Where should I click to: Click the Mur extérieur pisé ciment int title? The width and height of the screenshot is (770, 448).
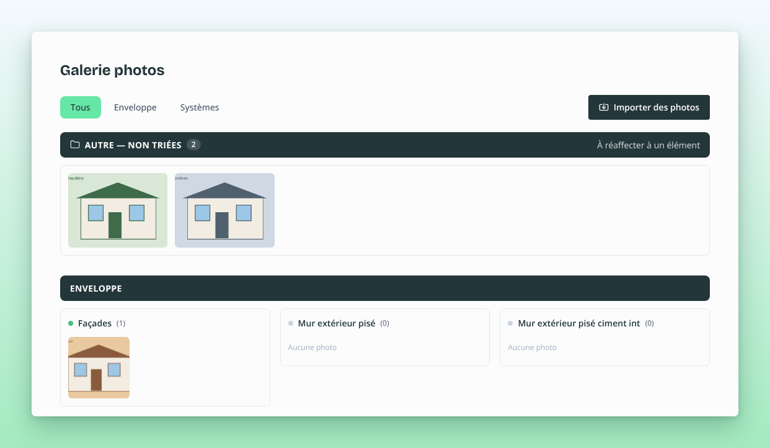(579, 323)
